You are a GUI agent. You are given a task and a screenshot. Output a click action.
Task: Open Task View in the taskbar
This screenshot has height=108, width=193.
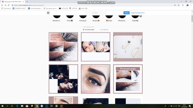[12, 106]
